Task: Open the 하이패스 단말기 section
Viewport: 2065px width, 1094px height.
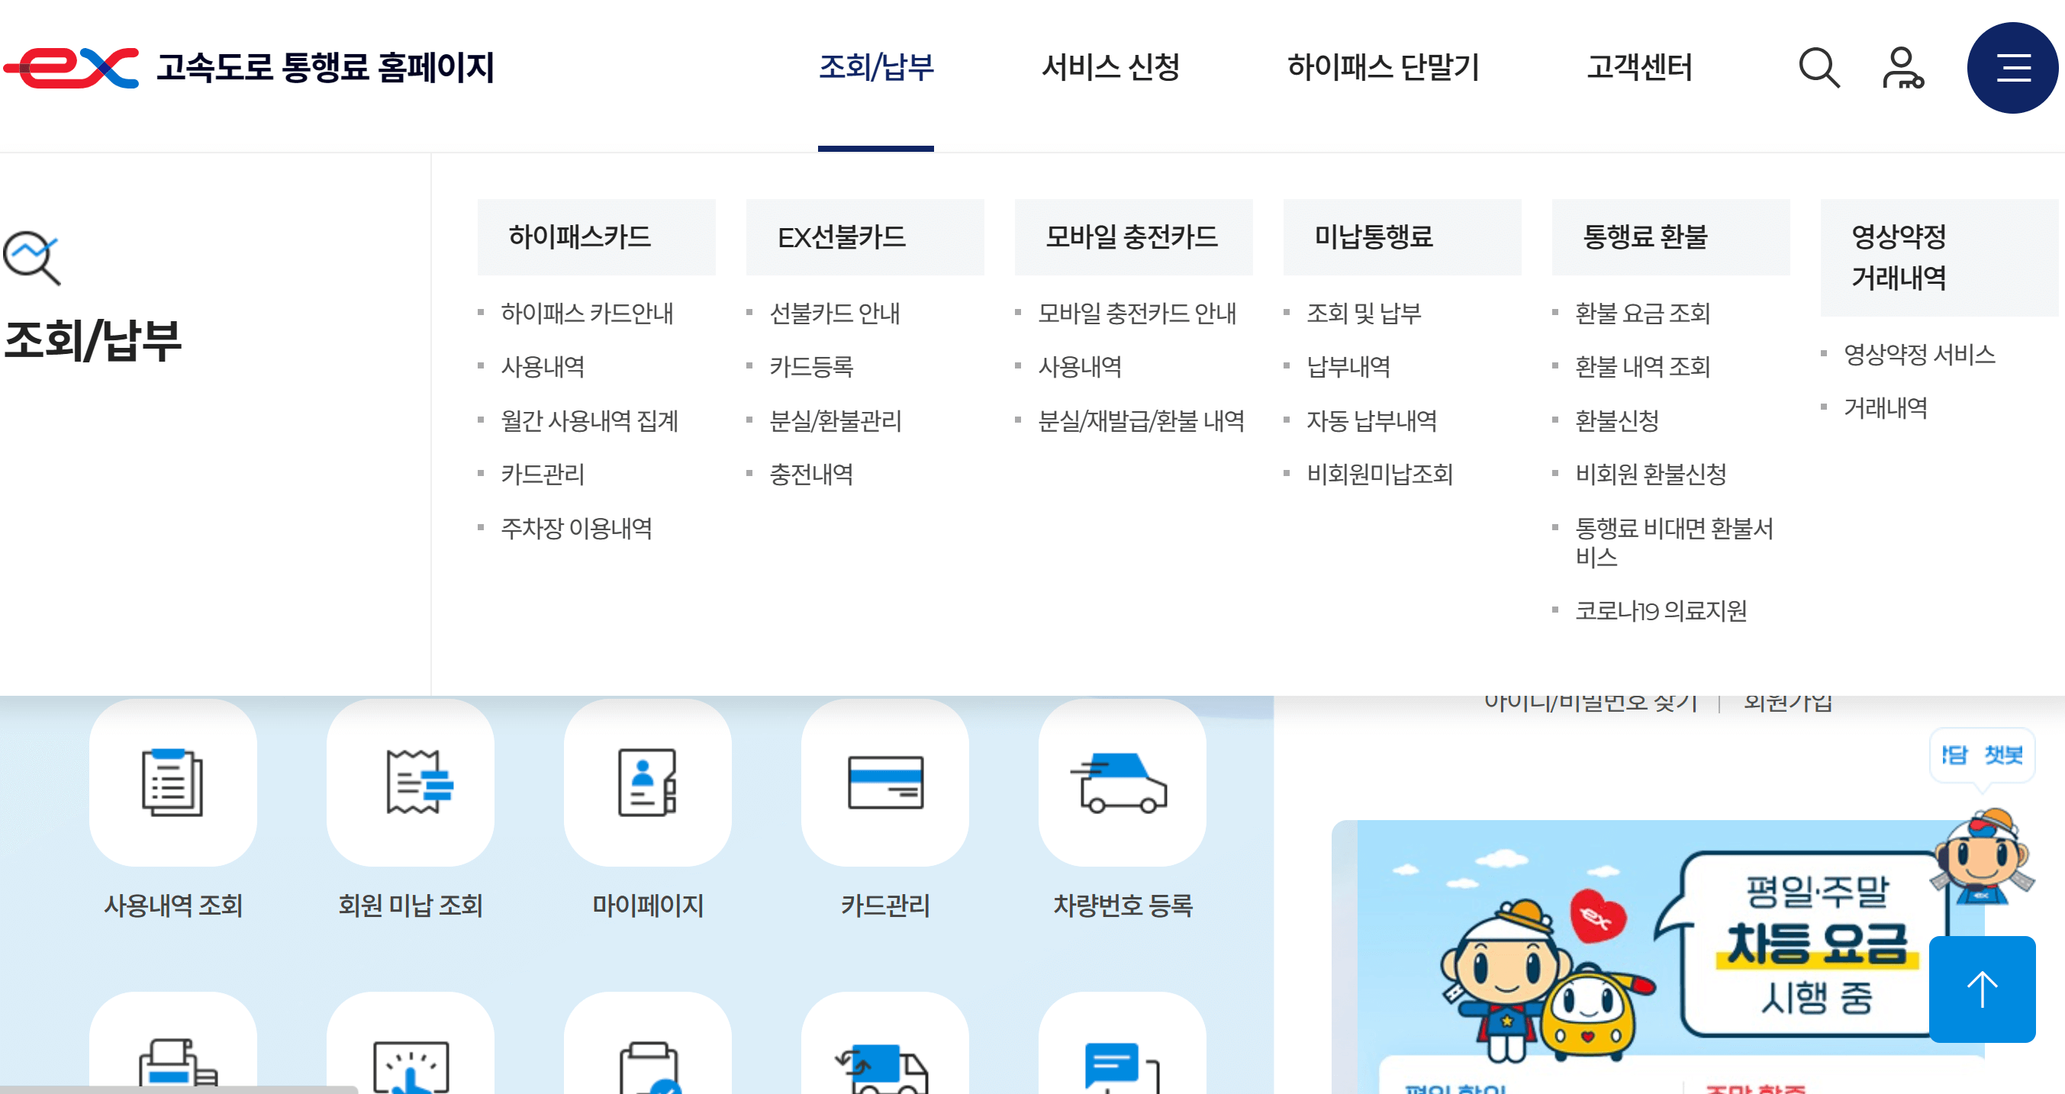Action: 1383,69
